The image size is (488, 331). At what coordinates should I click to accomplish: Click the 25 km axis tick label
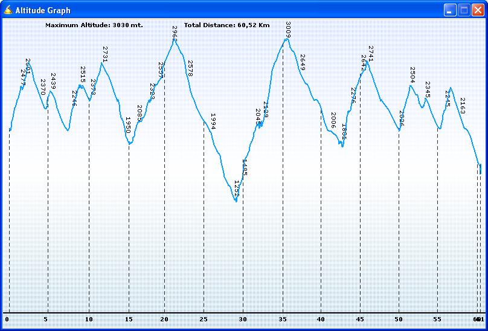204,319
